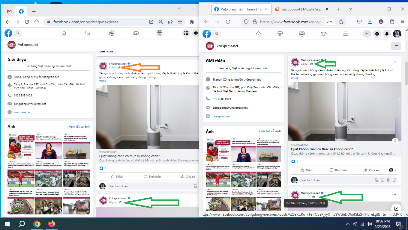Open the News icon in Chrome's Facebook bar
The image size is (408, 230).
point(160,33)
